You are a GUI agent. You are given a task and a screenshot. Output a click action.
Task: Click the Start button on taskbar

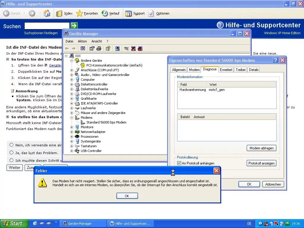[14, 224]
